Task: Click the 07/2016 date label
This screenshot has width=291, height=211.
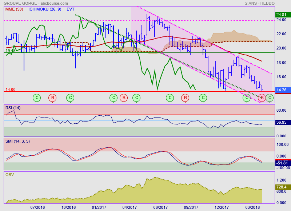Action: [x=37, y=207]
